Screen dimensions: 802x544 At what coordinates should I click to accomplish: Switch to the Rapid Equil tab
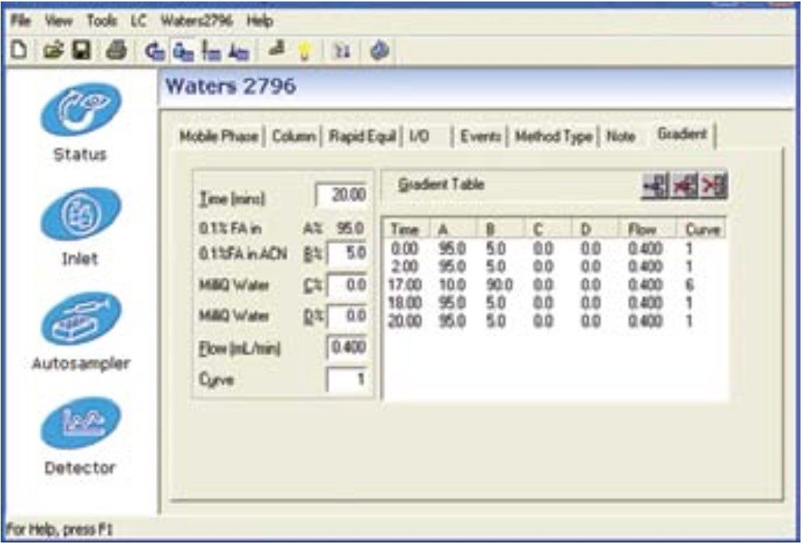[362, 136]
